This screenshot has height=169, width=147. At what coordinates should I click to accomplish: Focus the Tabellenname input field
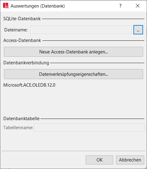[x=89, y=127]
